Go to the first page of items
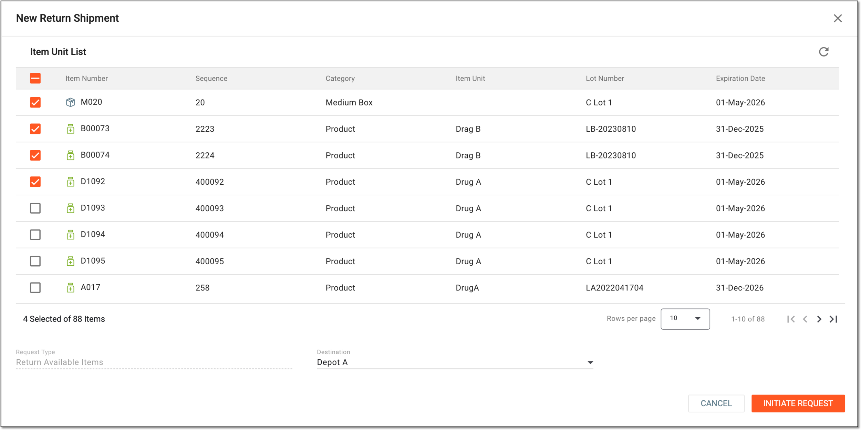Image resolution: width=861 pixels, height=430 pixels. click(791, 319)
